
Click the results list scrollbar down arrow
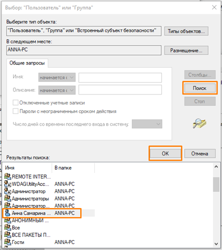click(216, 244)
